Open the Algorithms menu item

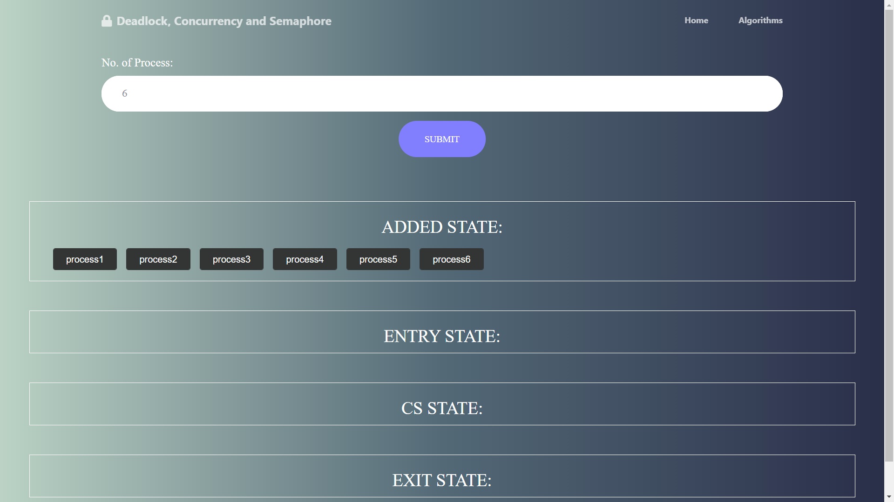tap(760, 20)
